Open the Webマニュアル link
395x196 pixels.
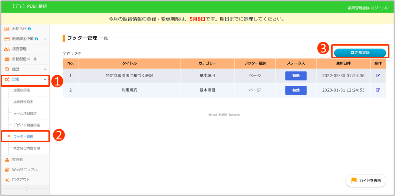[25, 170]
